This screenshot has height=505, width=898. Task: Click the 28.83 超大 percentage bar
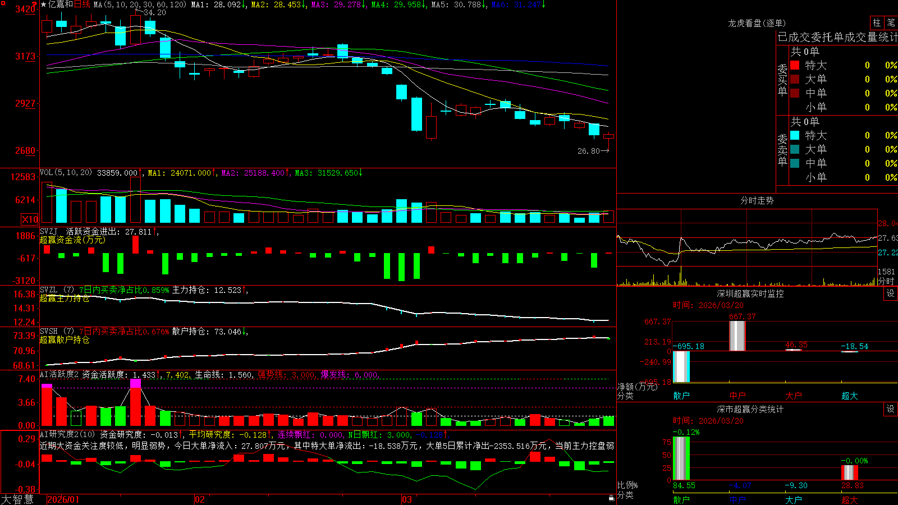850,472
